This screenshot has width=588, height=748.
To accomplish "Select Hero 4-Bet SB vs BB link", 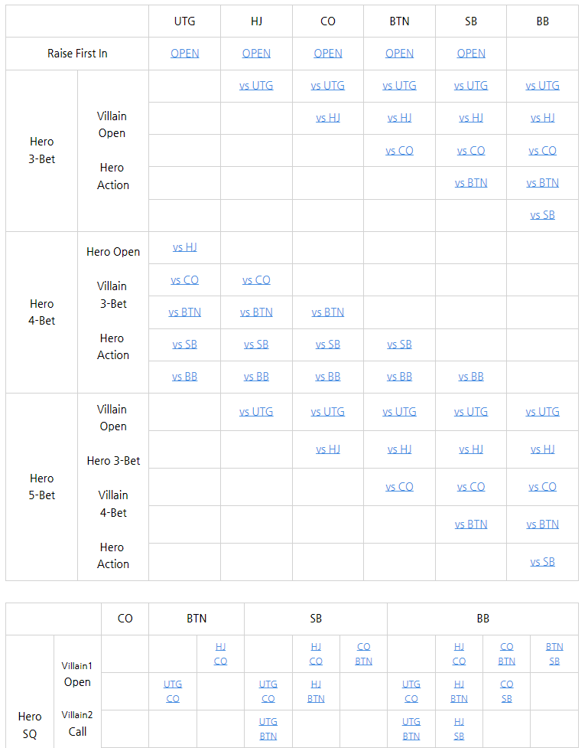I will pos(471,377).
